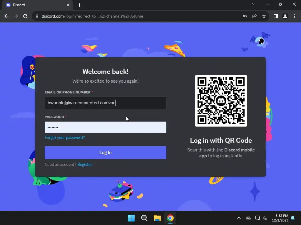Click Chrome icon in taskbar
The height and width of the screenshot is (225, 301).
(170, 218)
